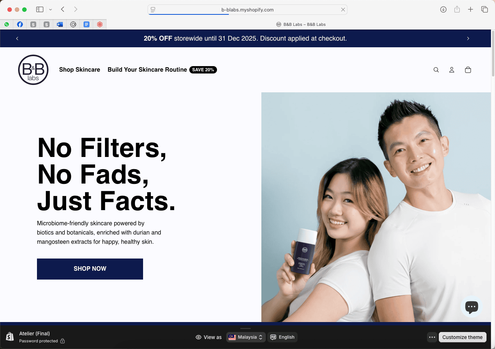The width and height of the screenshot is (495, 349).
Task: Open the store search icon
Action: click(x=436, y=70)
